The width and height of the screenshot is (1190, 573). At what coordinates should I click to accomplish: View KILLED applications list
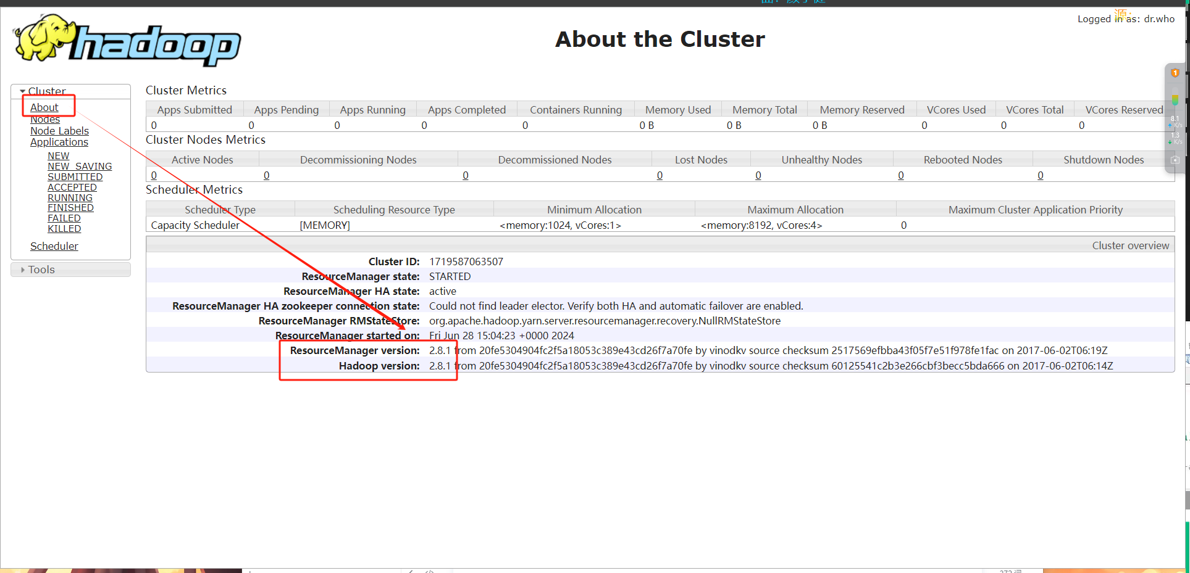coord(64,229)
